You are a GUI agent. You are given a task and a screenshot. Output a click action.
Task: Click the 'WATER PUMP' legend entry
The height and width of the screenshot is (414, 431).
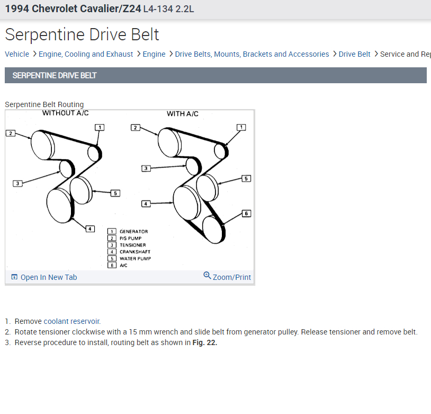click(135, 259)
